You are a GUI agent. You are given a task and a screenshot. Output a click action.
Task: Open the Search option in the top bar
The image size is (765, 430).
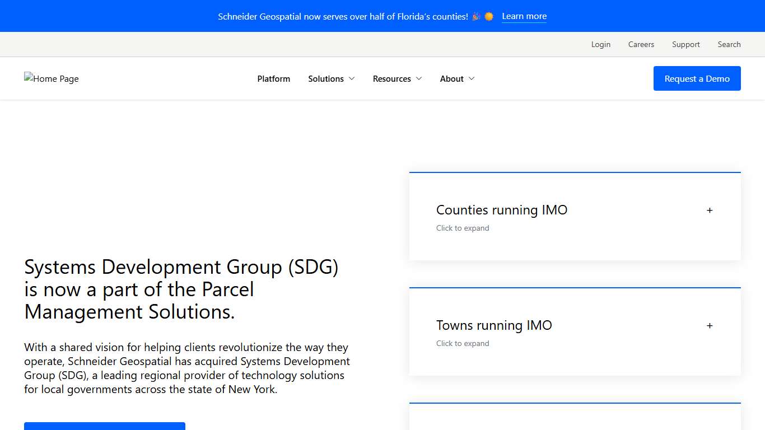pos(729,44)
